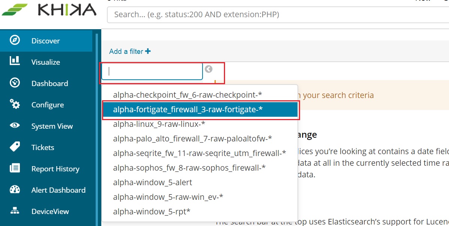Image resolution: width=449 pixels, height=226 pixels.
Task: Click the DeviceView network icon
Action: pyautogui.click(x=15, y=211)
